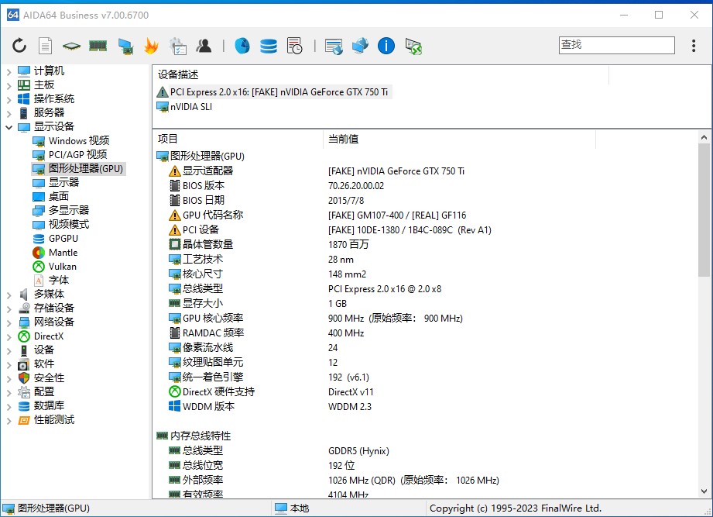Click the network window globe icon
Viewport: 713px width, 517px height.
coord(334,46)
